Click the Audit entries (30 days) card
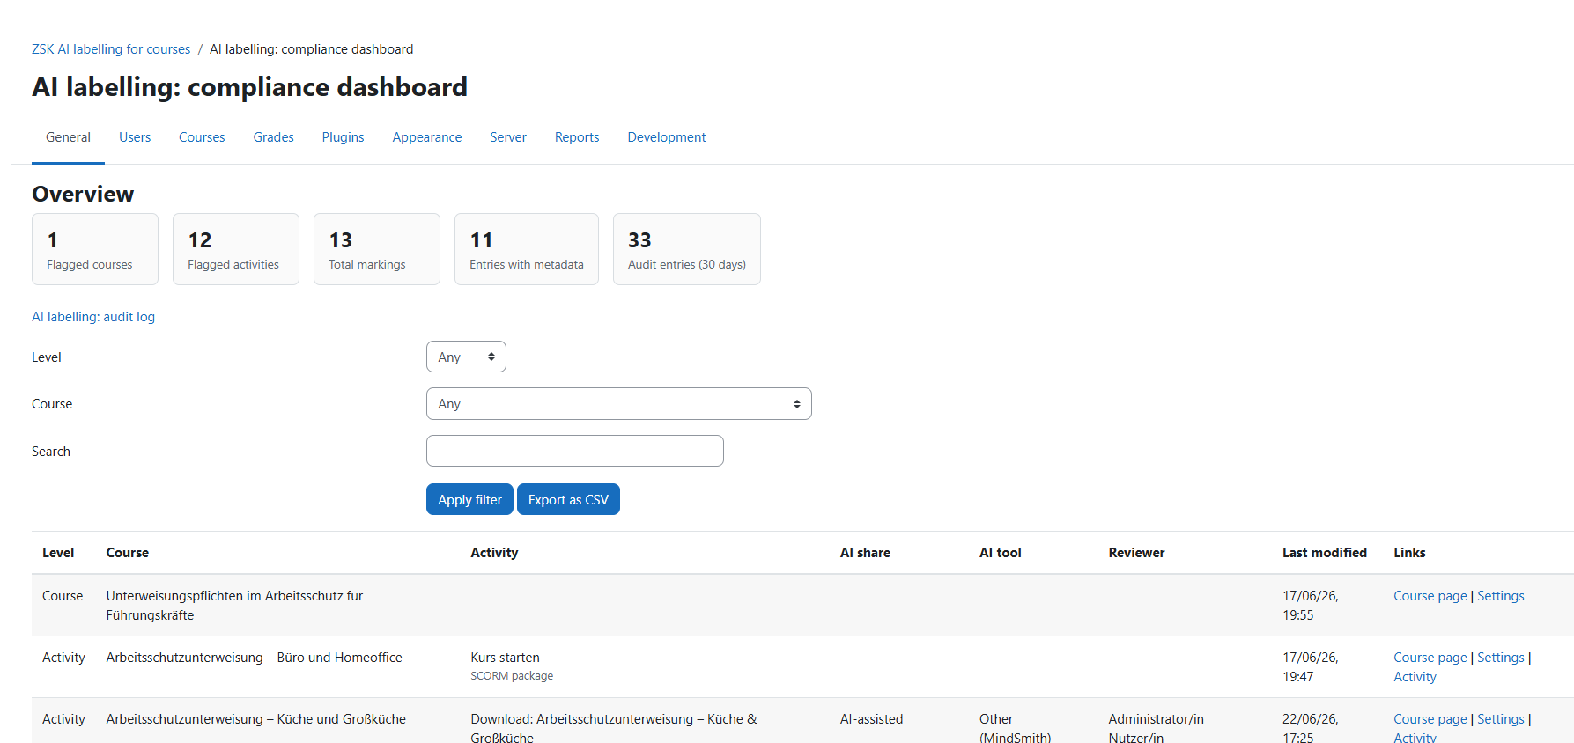 pos(687,249)
